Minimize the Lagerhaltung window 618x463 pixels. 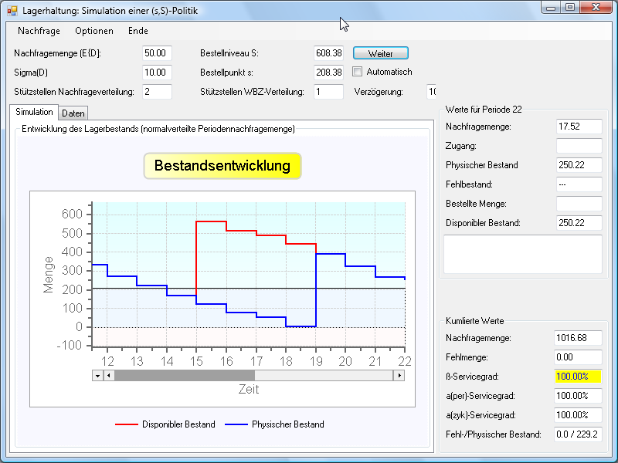tap(552, 8)
